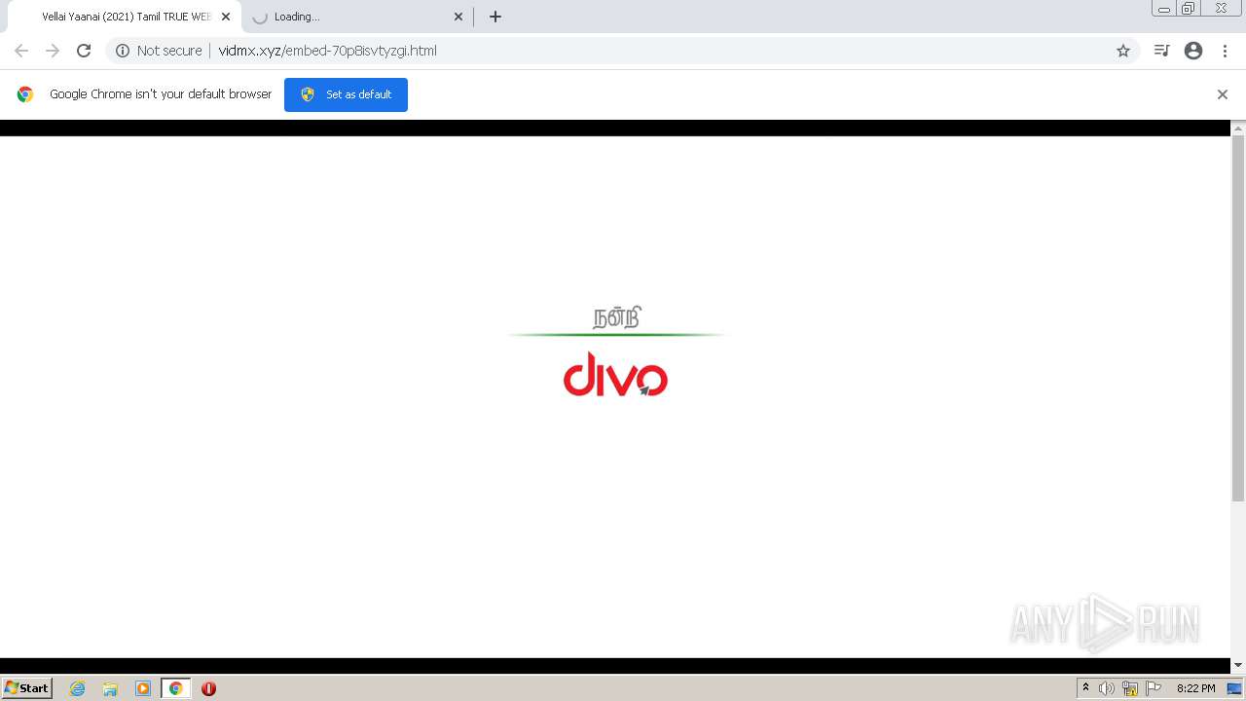
Task: Click the 8:22 PM clock
Action: pyautogui.click(x=1195, y=688)
